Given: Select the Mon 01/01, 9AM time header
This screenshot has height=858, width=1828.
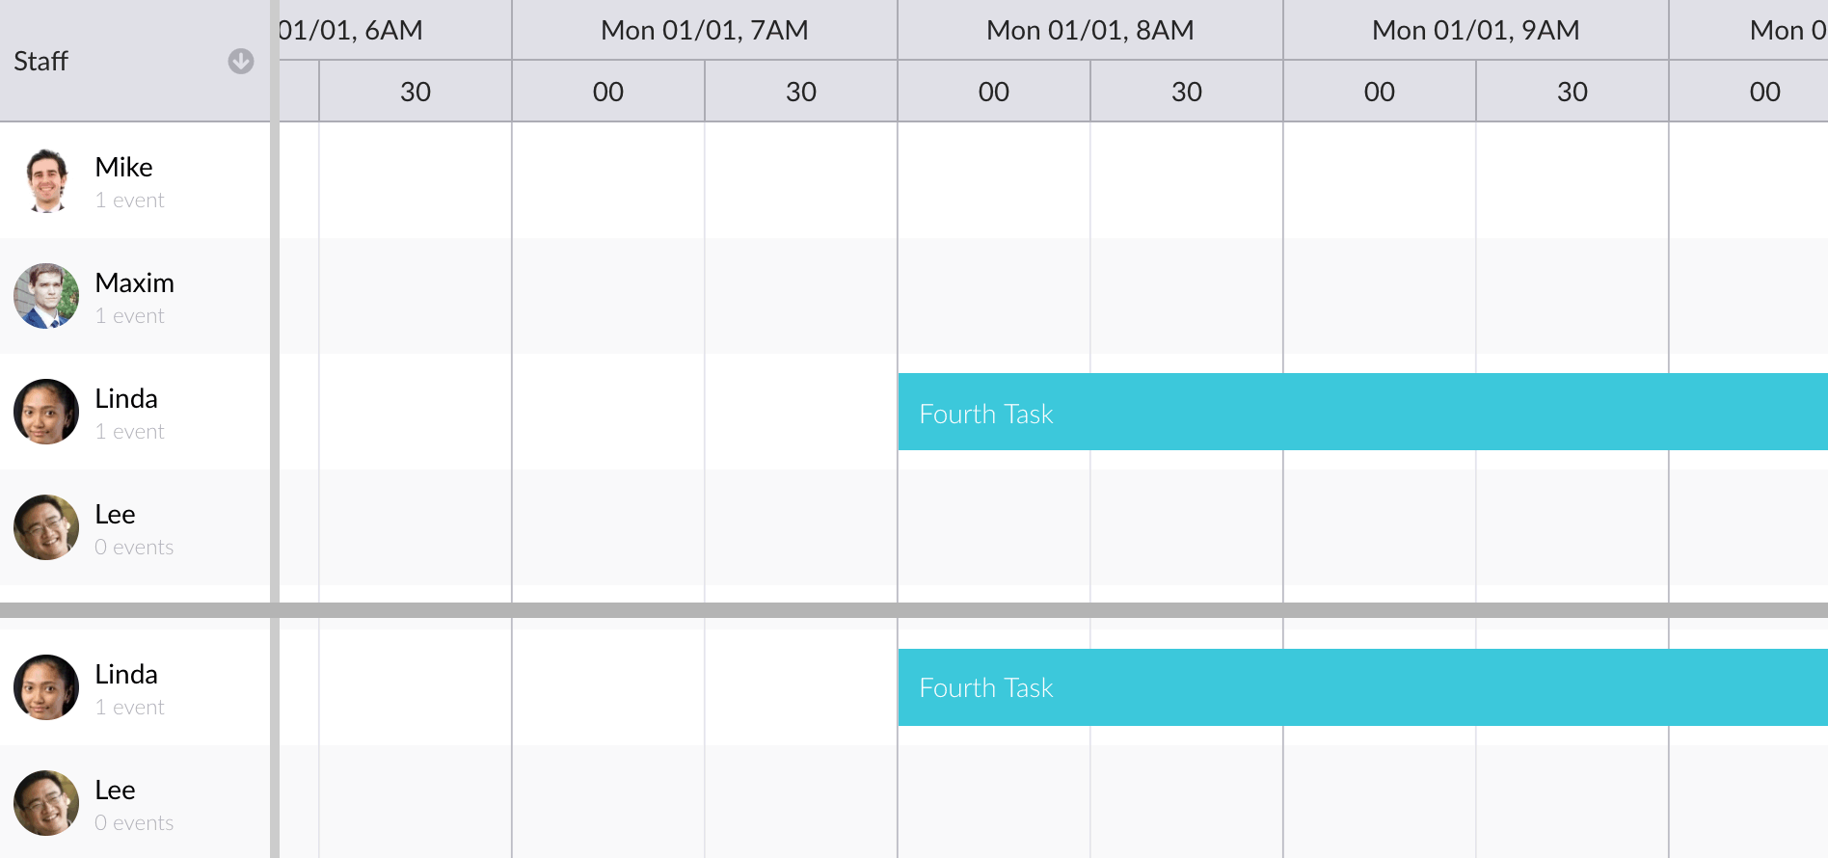Looking at the screenshot, I should point(1476,30).
